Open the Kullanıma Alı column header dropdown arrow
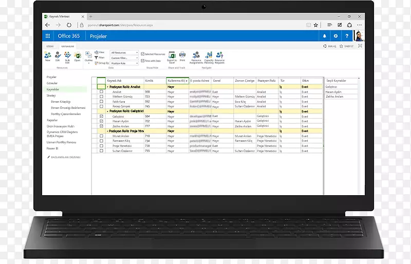The height and width of the screenshot is (264, 411). click(x=186, y=81)
